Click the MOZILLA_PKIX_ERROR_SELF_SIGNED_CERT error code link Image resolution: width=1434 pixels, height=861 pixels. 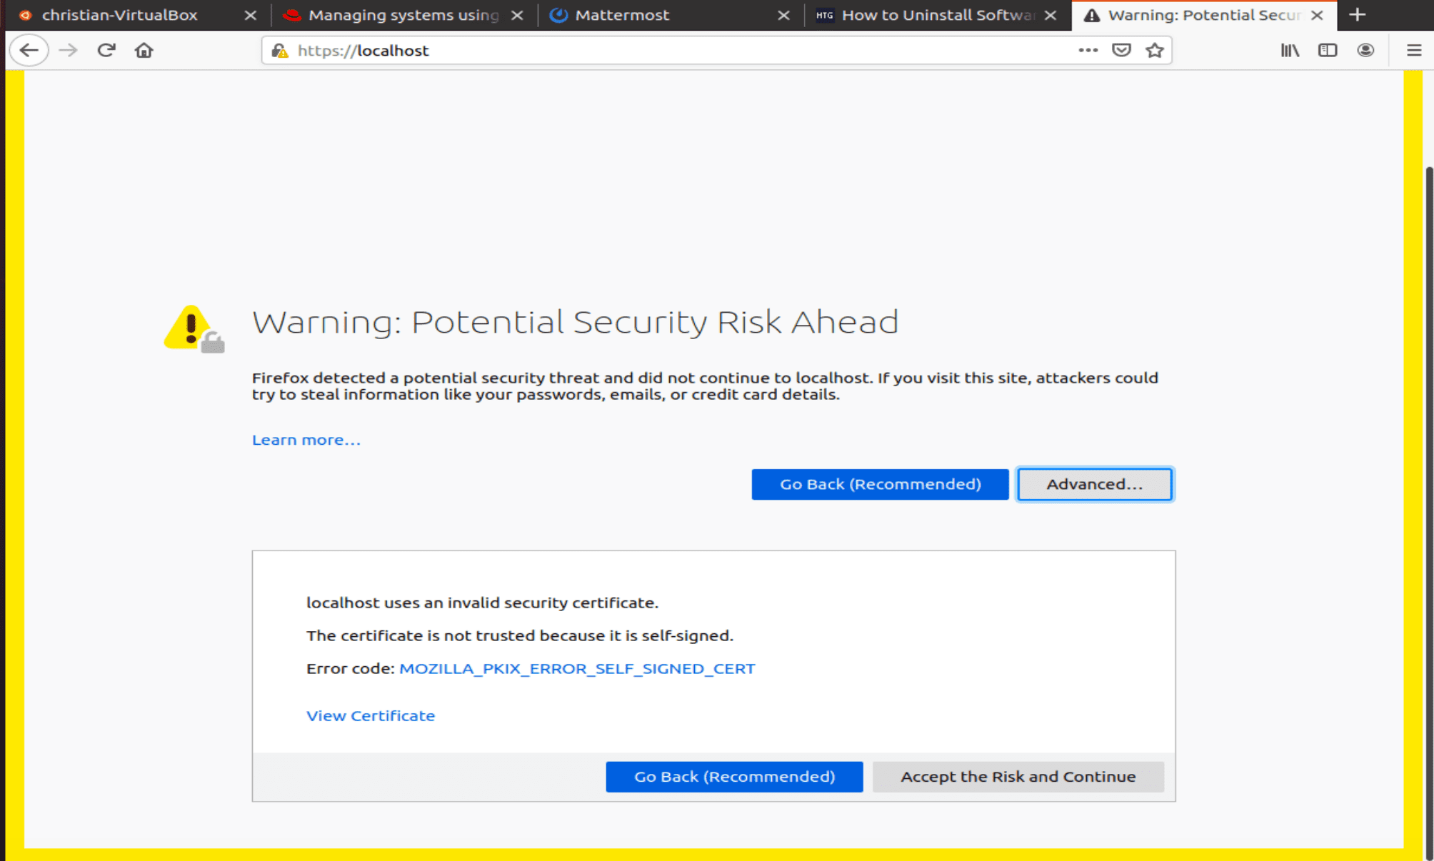(x=576, y=669)
